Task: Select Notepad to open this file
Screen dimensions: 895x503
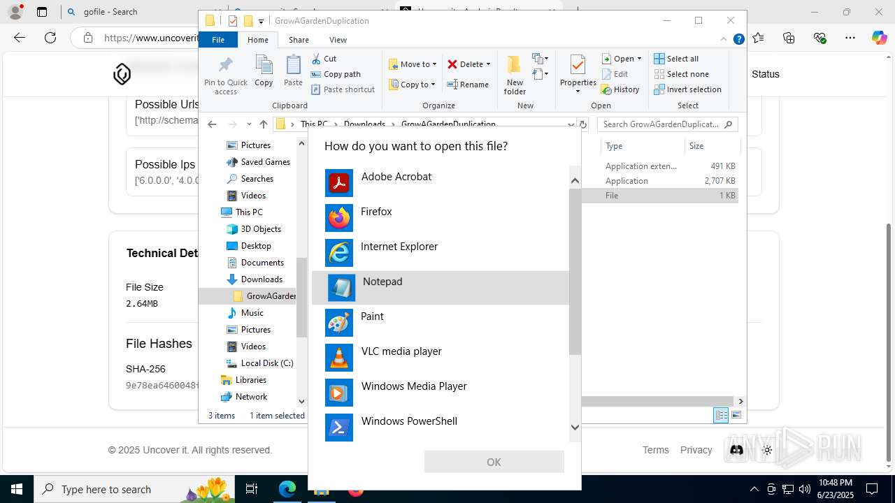Action: point(441,288)
